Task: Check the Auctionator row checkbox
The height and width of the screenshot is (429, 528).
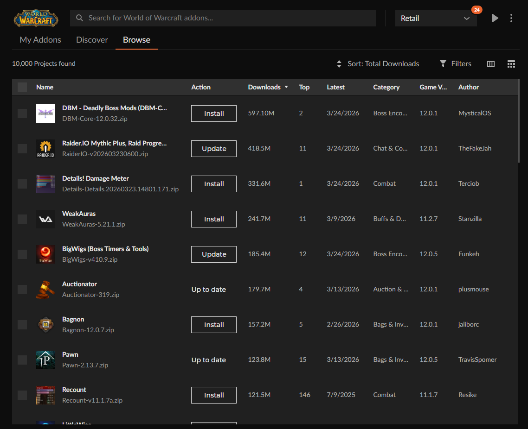Action: 22,290
